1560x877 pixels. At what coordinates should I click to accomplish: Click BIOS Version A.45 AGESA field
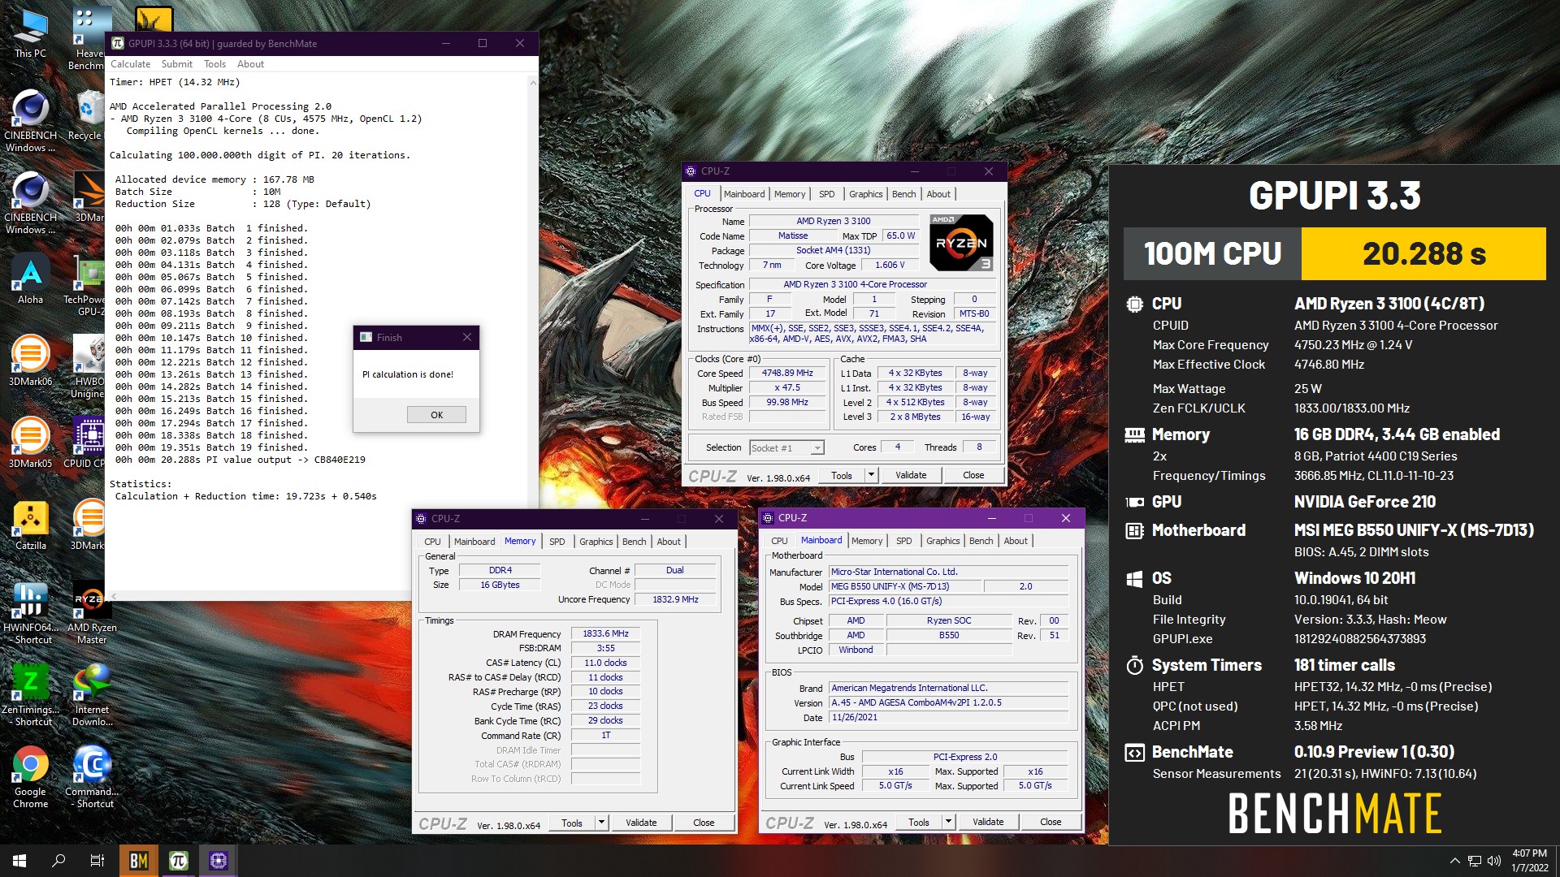point(948,703)
